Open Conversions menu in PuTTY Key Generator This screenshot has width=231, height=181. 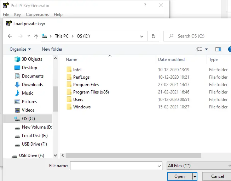[x=37, y=15]
